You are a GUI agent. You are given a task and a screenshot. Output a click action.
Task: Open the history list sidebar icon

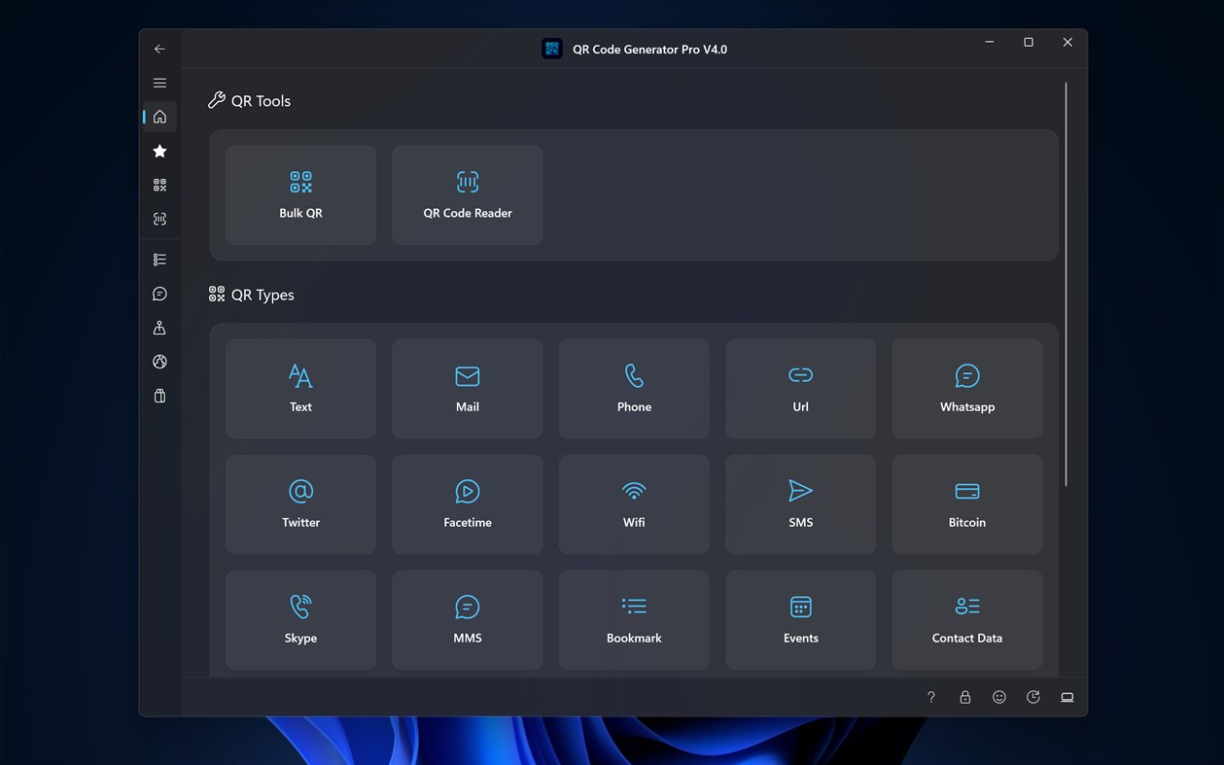click(x=158, y=259)
